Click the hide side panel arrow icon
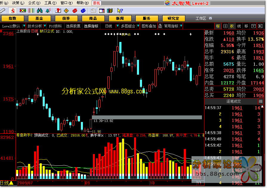Screen dimensions: 267x188 point(260,26)
